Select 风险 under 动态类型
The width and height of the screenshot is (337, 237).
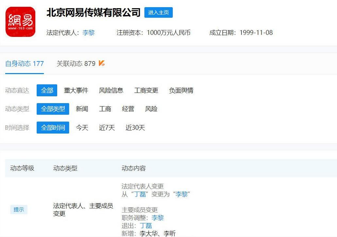point(151,109)
